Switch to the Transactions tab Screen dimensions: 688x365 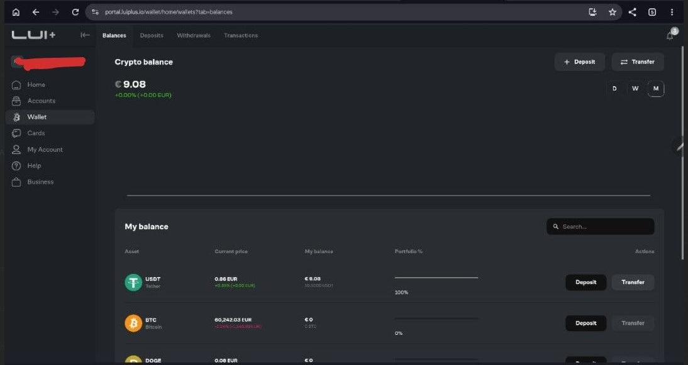point(241,35)
